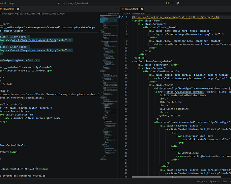Screen dimensions: 231x184
Task: Click 'ACTUALITÉS' subtitle text in index.html
Action: pyautogui.click(x=31, y=169)
